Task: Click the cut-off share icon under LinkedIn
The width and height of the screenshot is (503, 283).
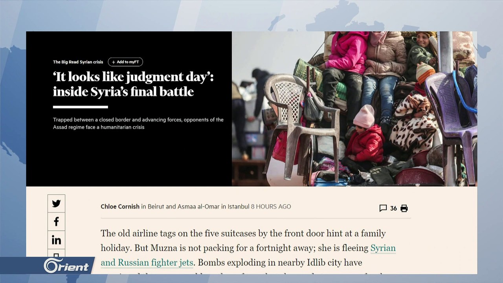Action: pyautogui.click(x=56, y=254)
